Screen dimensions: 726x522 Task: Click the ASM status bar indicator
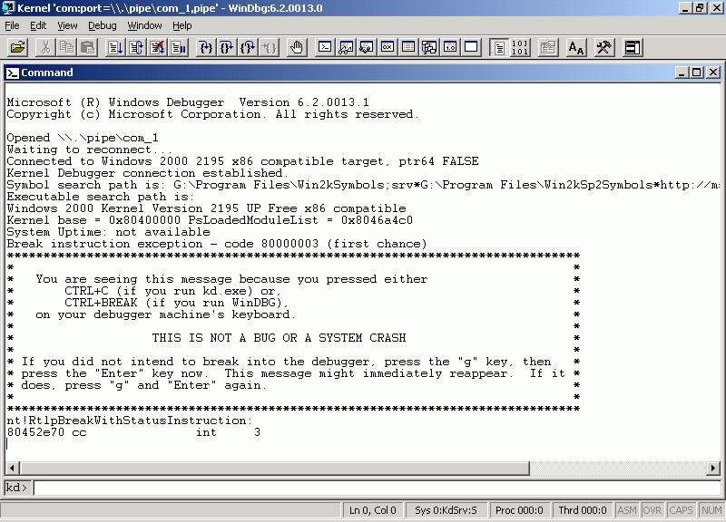(x=627, y=510)
